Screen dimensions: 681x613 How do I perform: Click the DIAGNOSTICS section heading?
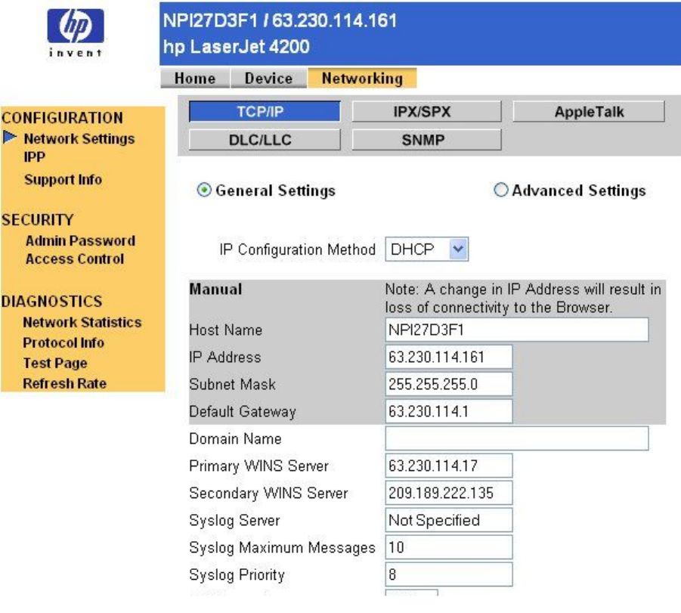51,302
